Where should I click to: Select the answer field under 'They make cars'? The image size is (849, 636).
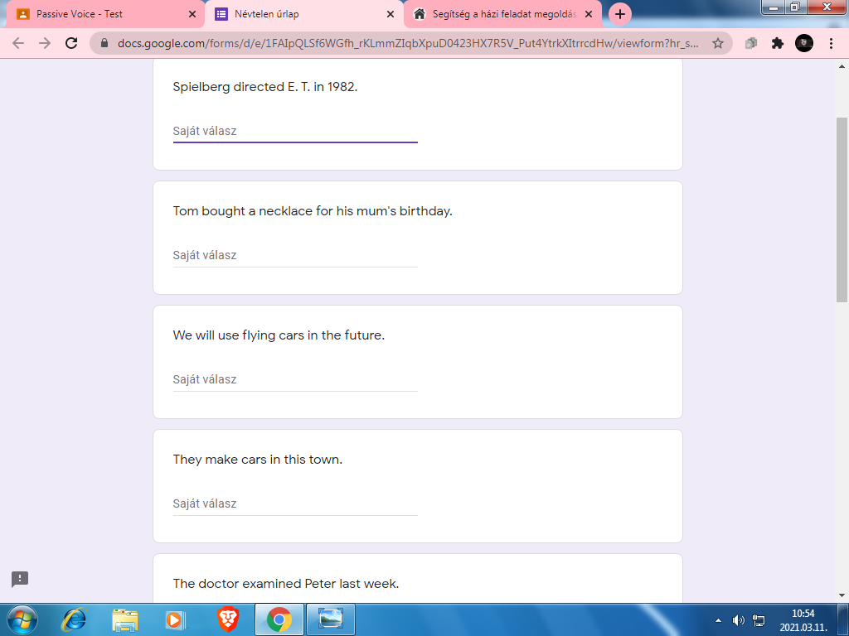[294, 503]
